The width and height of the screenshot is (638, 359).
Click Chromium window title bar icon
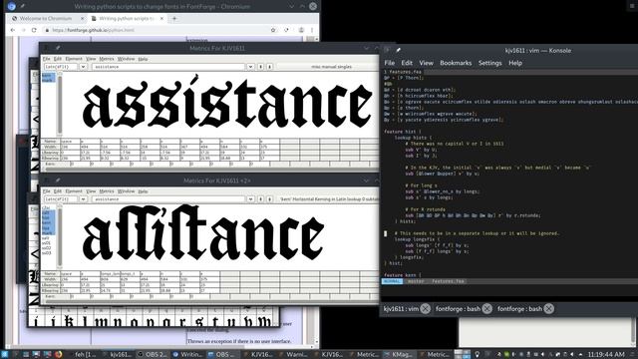(x=11, y=6)
